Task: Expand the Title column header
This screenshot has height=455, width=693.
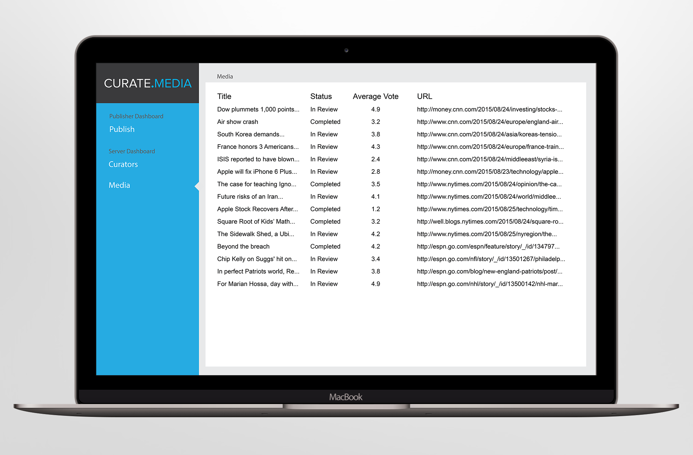Action: pyautogui.click(x=224, y=96)
